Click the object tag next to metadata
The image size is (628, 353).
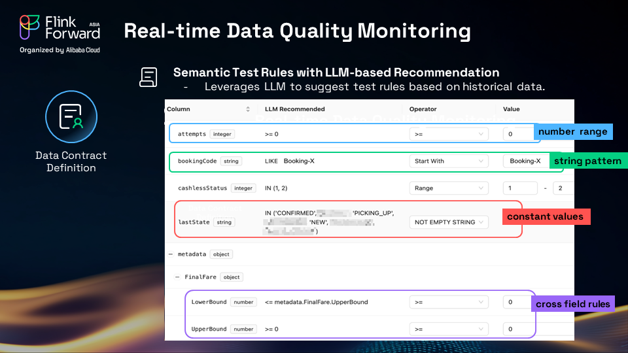[221, 254]
